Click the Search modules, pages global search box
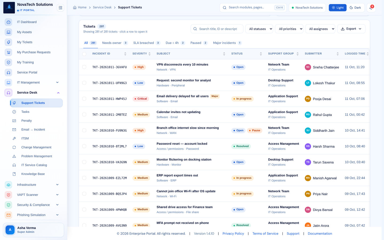The width and height of the screenshot is (384, 240). tap(253, 8)
